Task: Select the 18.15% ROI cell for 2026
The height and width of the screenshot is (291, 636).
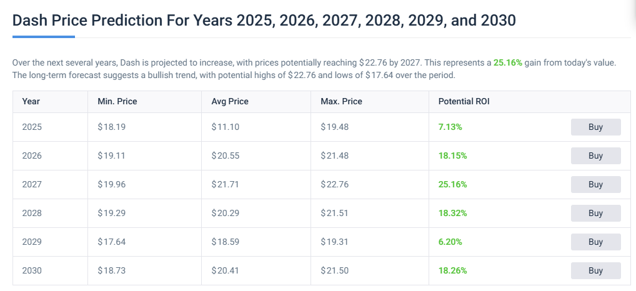Action: click(452, 155)
